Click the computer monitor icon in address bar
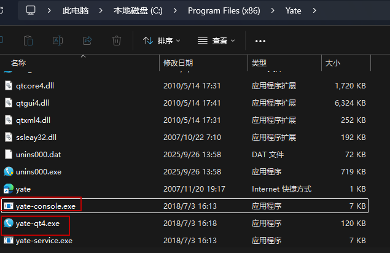This screenshot has width=390, height=253. (x=31, y=10)
